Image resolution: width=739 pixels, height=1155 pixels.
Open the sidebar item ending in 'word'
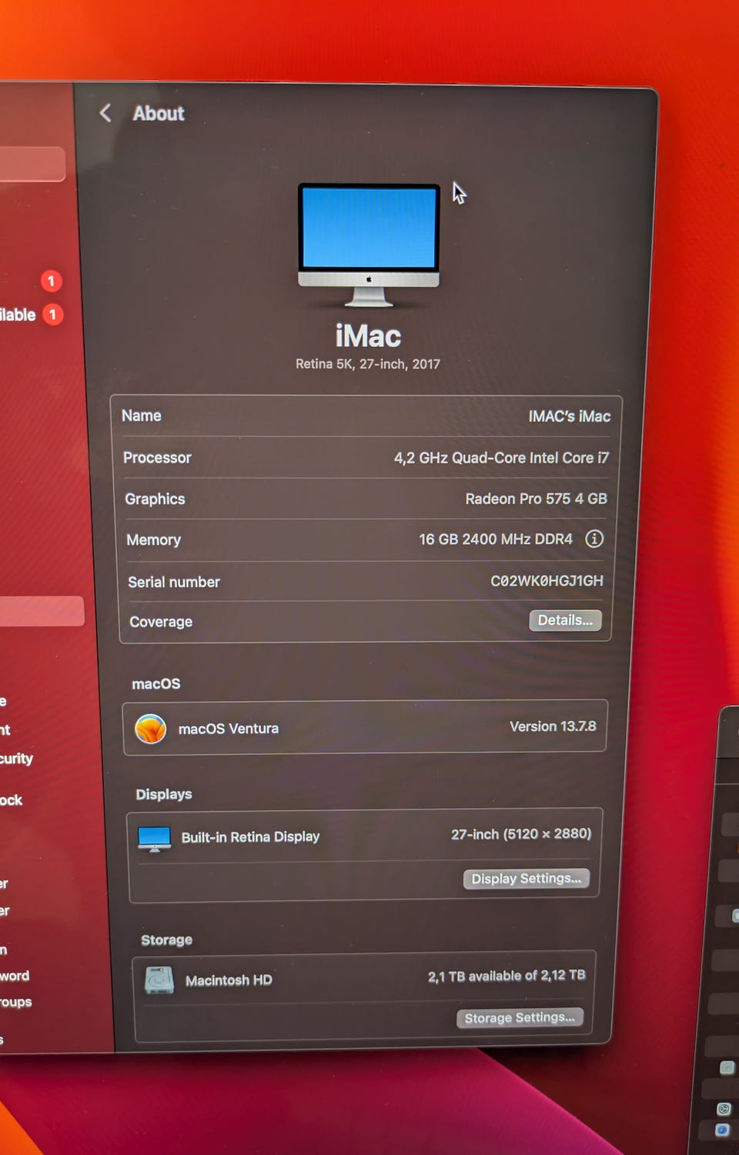[x=15, y=976]
